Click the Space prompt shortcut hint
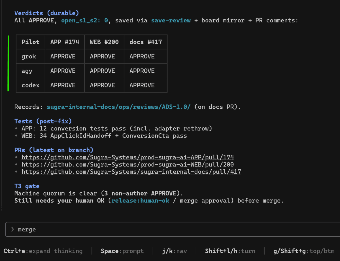 (122, 251)
